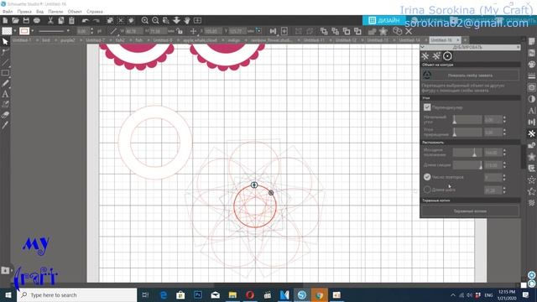Redo the last action

click(96, 20)
